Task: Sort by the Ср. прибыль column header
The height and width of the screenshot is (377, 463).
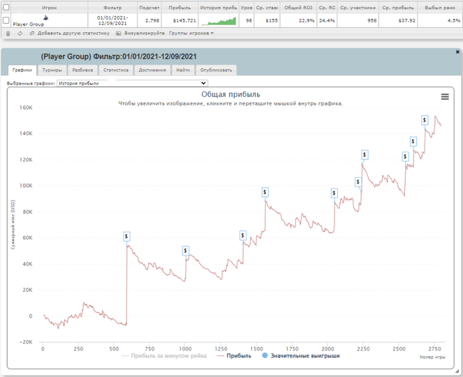Action: (x=398, y=8)
